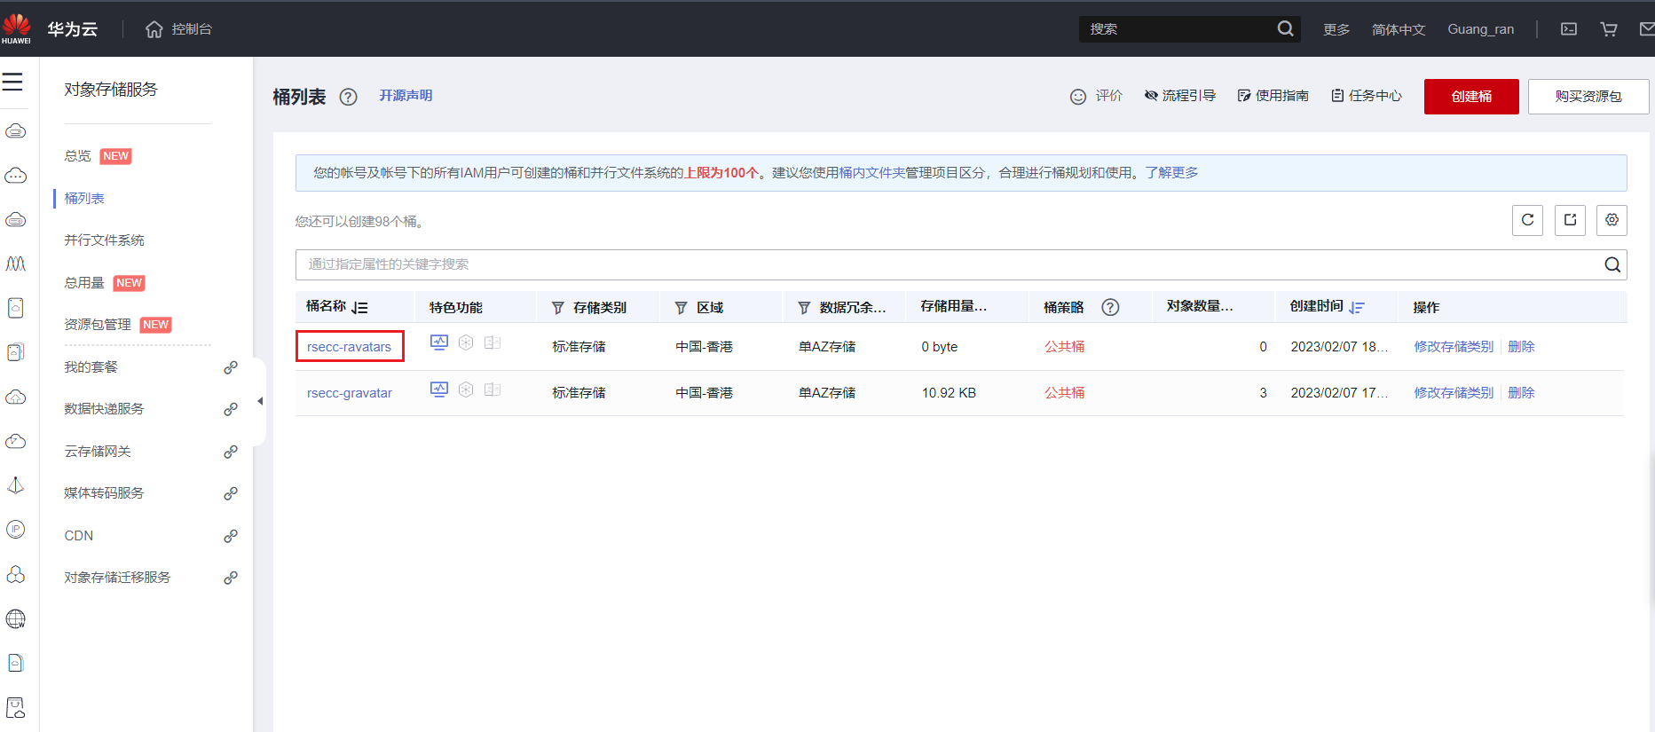The width and height of the screenshot is (1655, 732).
Task: Open 数据快递服务 in the sidebar
Action: click(x=104, y=409)
